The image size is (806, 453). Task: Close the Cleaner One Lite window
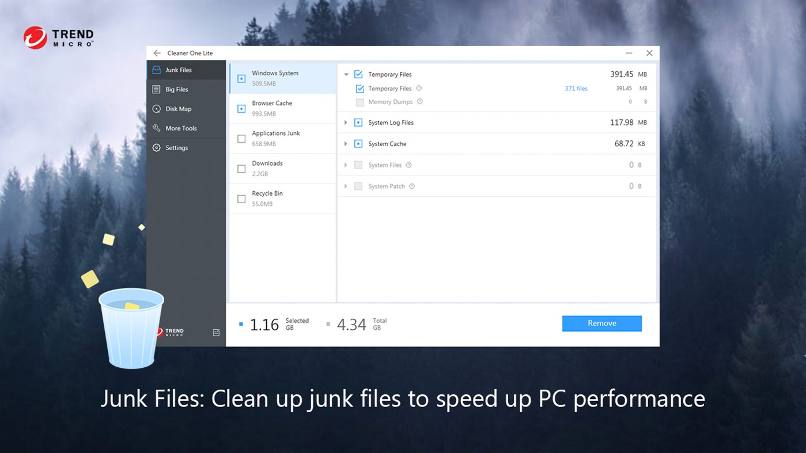click(x=649, y=53)
